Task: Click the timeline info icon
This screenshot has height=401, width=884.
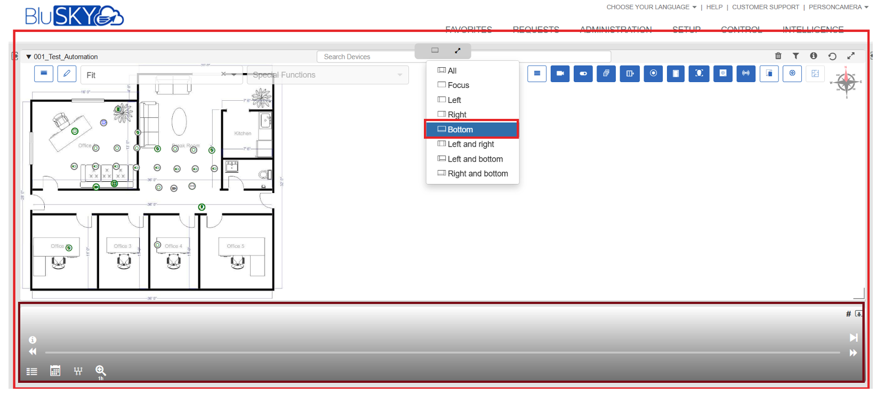Action: [x=33, y=340]
